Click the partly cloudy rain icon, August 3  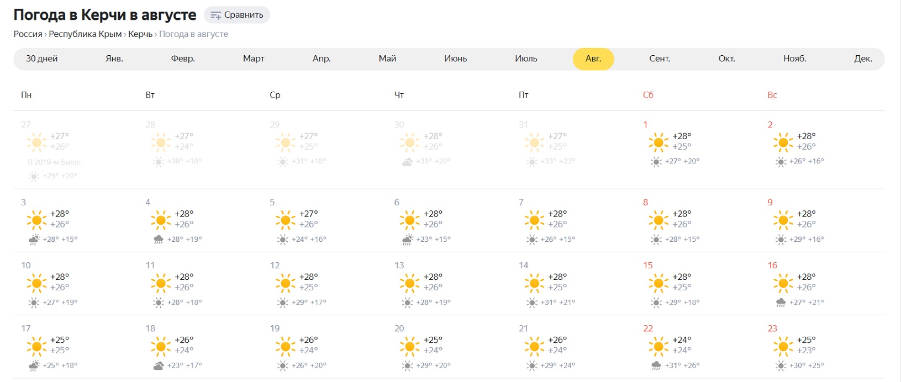click(34, 240)
